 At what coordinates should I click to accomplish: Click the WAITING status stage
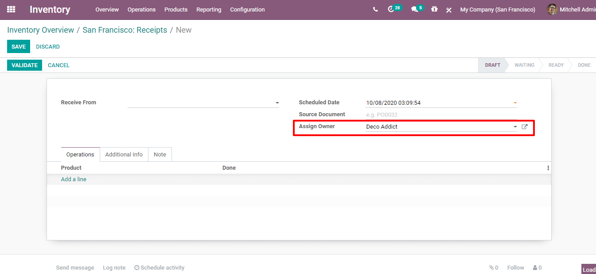coord(524,65)
